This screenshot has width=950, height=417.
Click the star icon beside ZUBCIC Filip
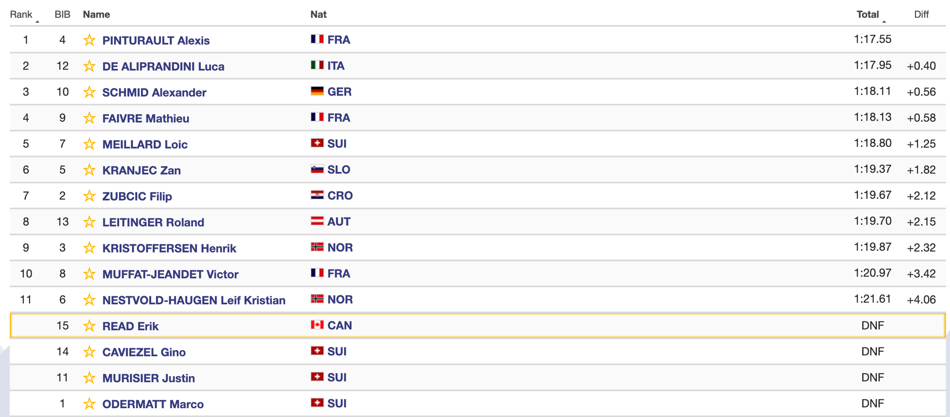pyautogui.click(x=89, y=196)
